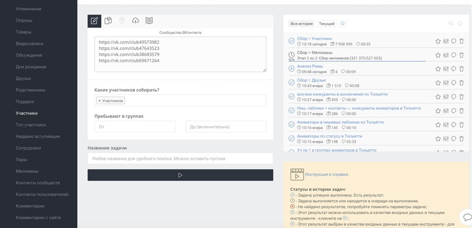The height and width of the screenshot is (228, 472).
Task: Click the instruction video clapperboard icon
Action: point(297,174)
